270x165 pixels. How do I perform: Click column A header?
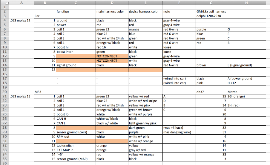(21, 3)
